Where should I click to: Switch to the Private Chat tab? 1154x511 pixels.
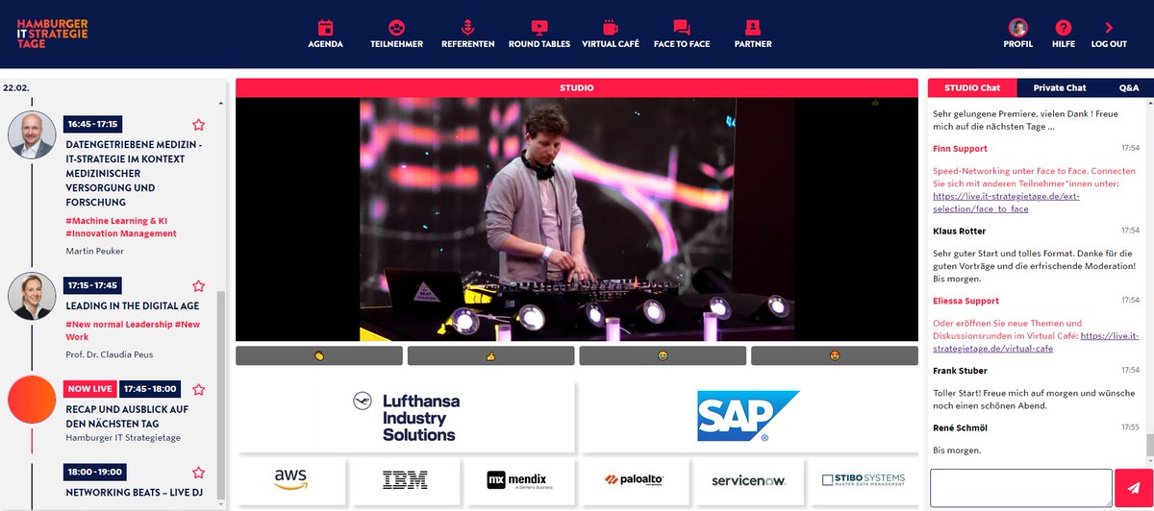(1060, 87)
